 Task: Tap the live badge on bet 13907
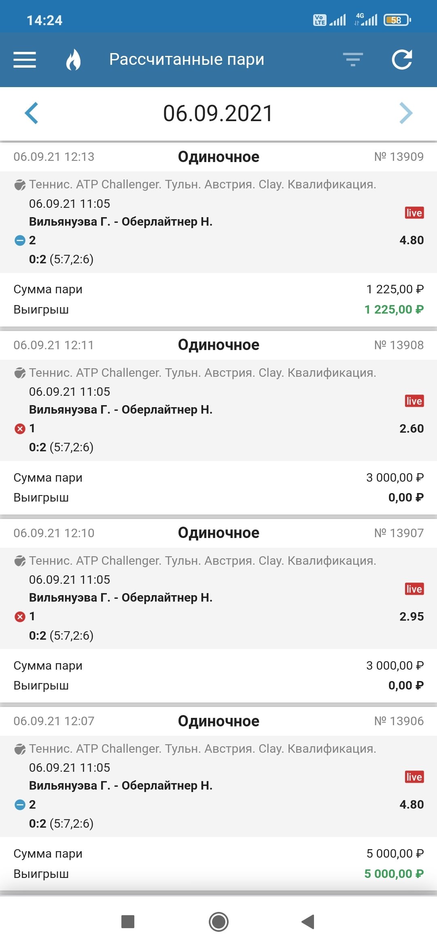[414, 589]
